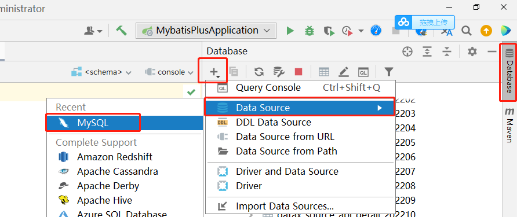Run the application with green play icon
The height and width of the screenshot is (217, 517).
coord(290,31)
